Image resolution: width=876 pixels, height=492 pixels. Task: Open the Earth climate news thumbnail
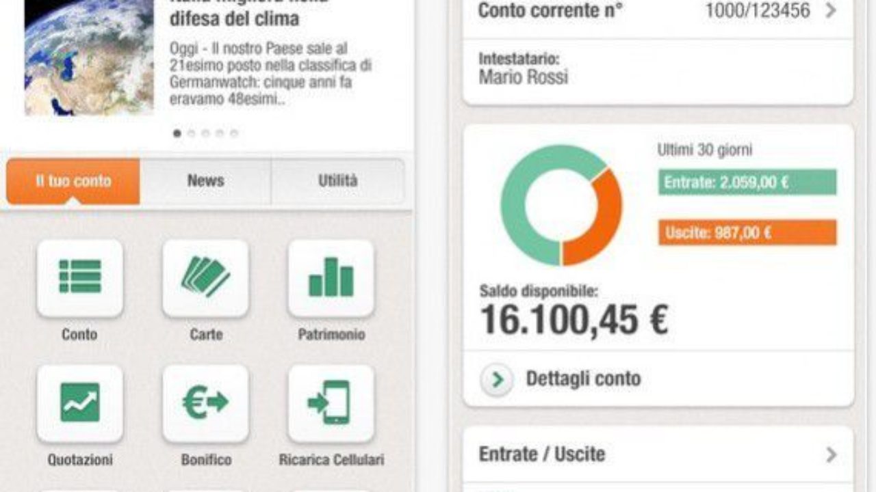90,57
